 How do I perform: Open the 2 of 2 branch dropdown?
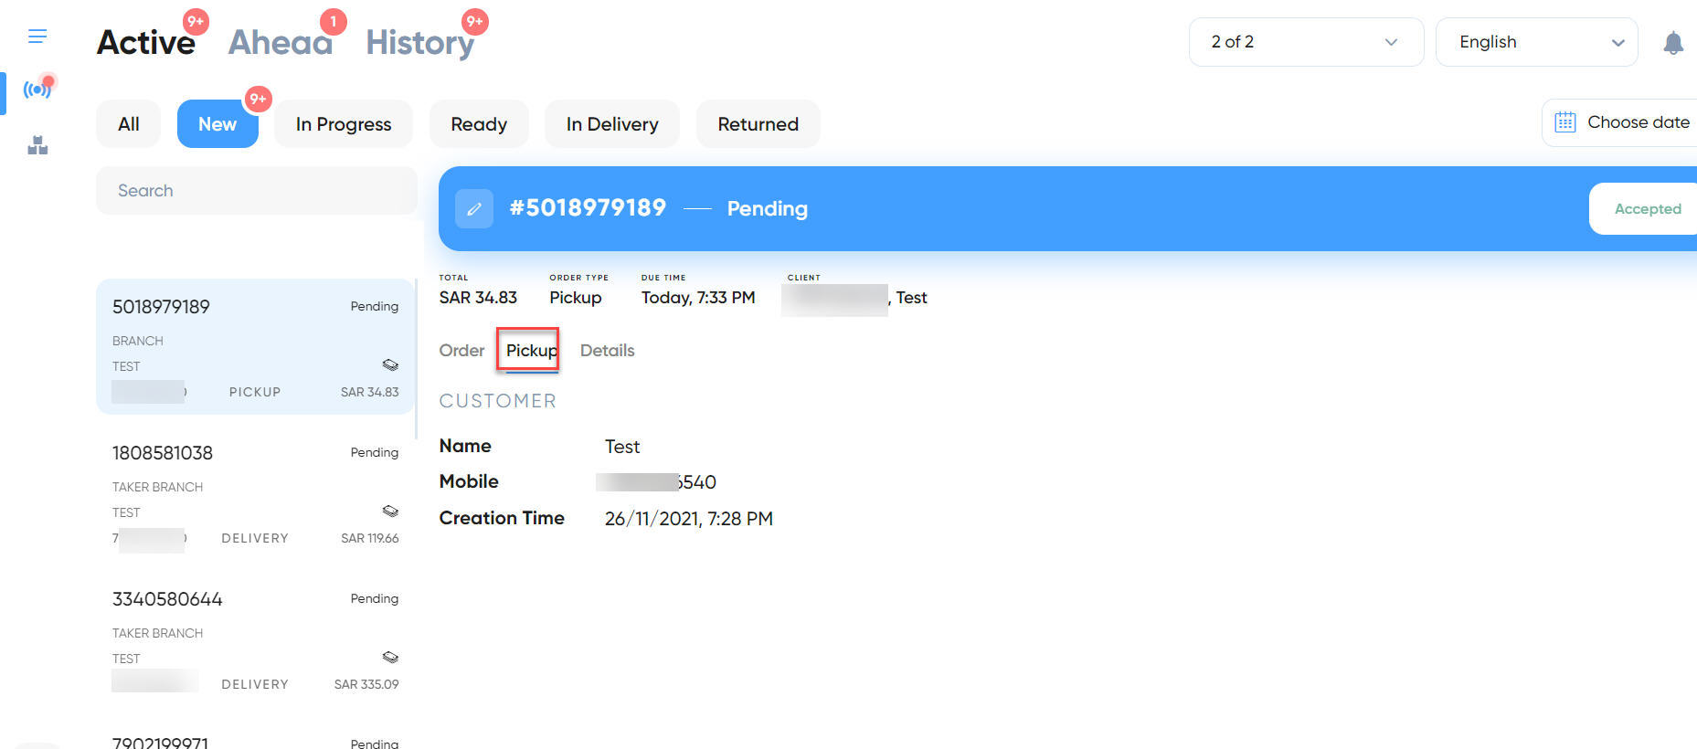pos(1306,42)
